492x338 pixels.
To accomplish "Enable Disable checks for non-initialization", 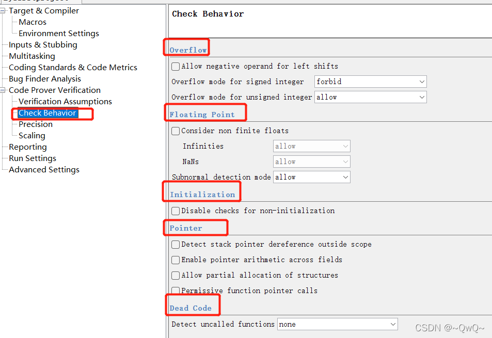I will pos(175,211).
